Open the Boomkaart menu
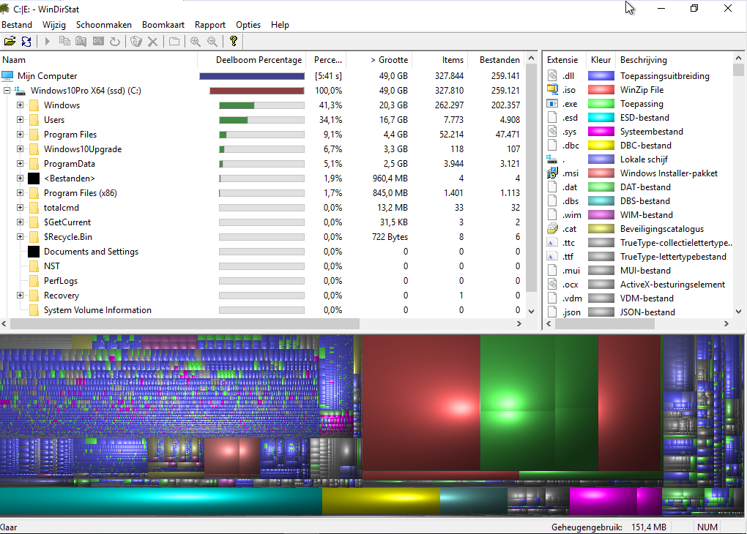747x534 pixels. pyautogui.click(x=163, y=25)
